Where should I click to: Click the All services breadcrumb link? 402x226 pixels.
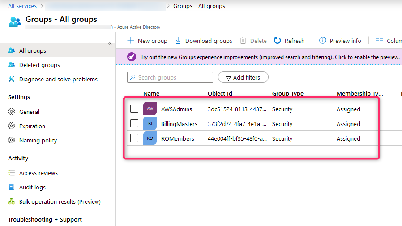tap(22, 6)
